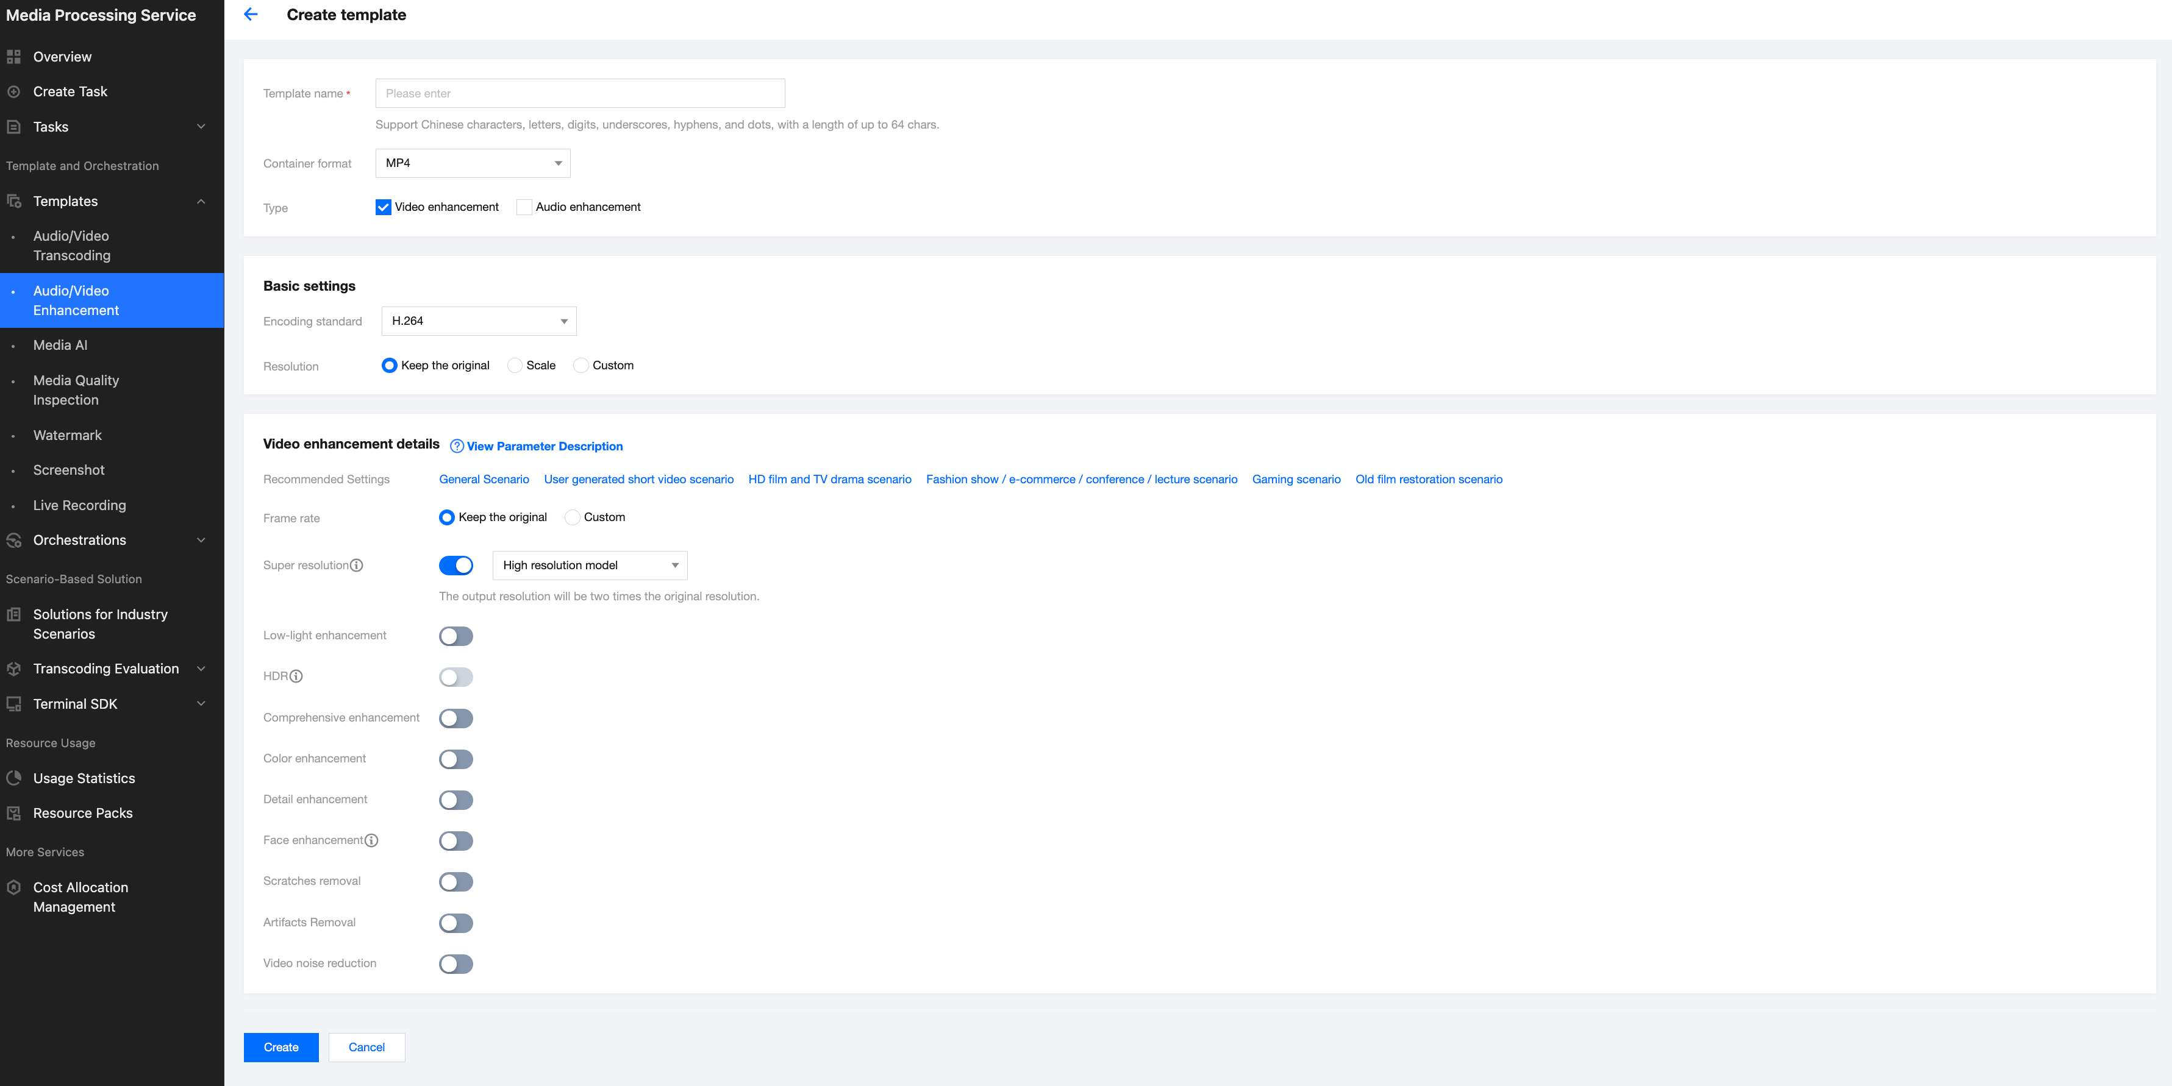Click the Cost Allocation Management icon
The image size is (2172, 1086).
tap(13, 887)
